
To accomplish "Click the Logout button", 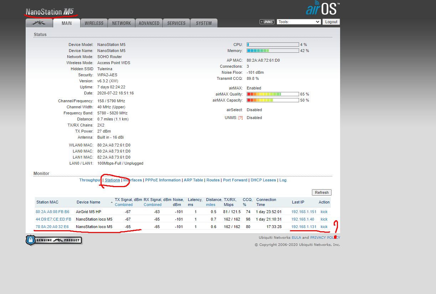I will (331, 22).
